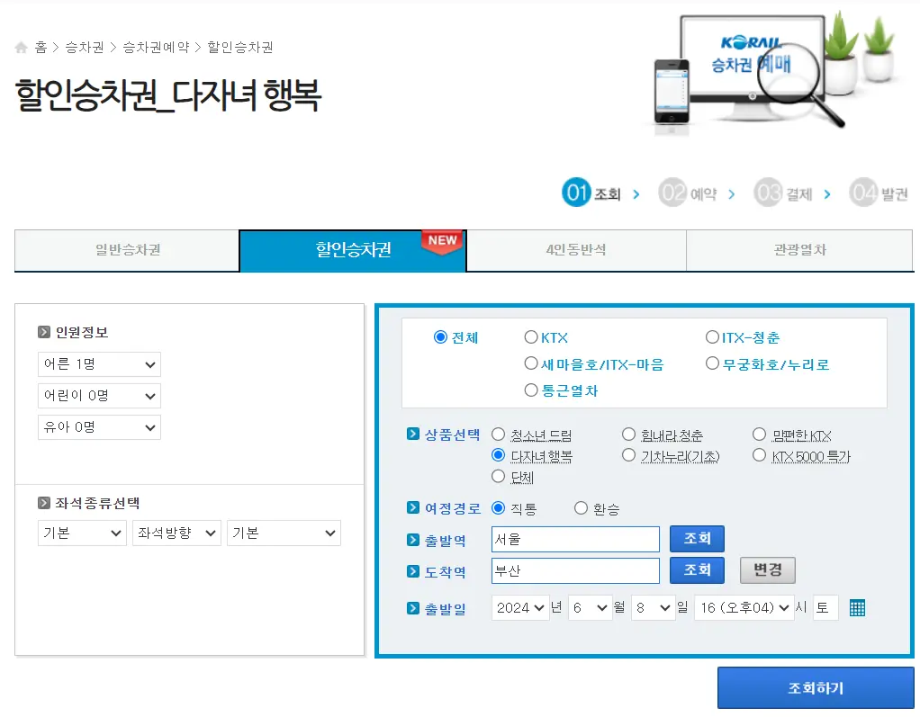This screenshot has width=920, height=717.
Task: Select the 새마을호/ITX-마음 radio button
Action: point(531,363)
